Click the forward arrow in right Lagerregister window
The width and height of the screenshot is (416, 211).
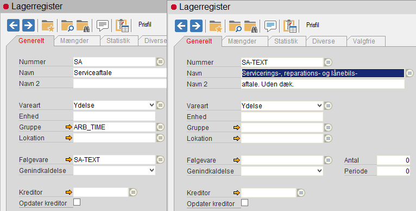197,26
